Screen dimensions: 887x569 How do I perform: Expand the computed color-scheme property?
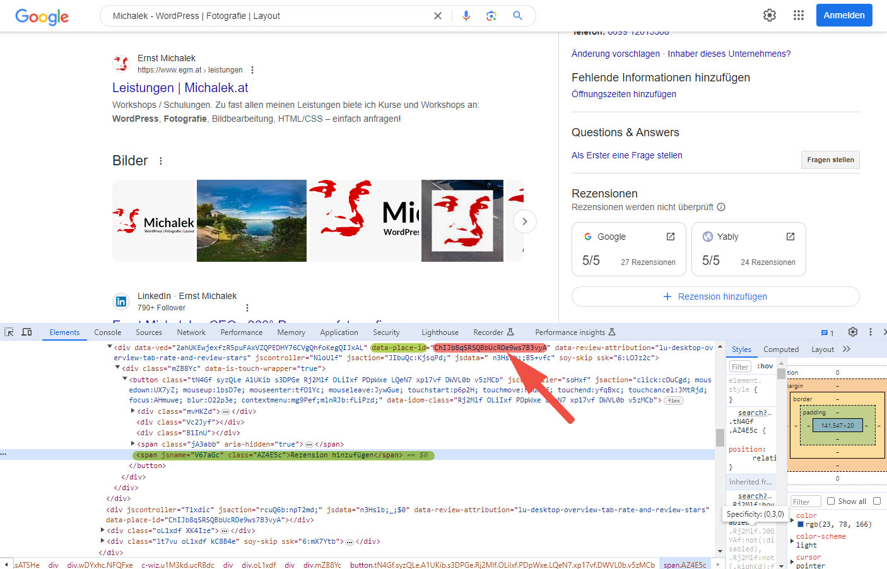point(792,541)
